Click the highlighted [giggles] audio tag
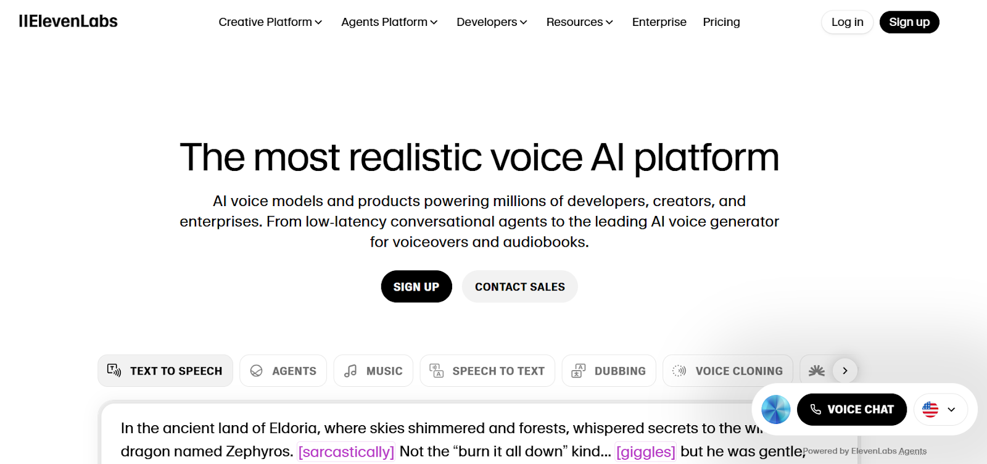 click(x=645, y=451)
